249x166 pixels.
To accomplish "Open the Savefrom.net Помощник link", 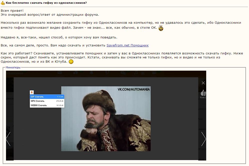I will (127, 45).
